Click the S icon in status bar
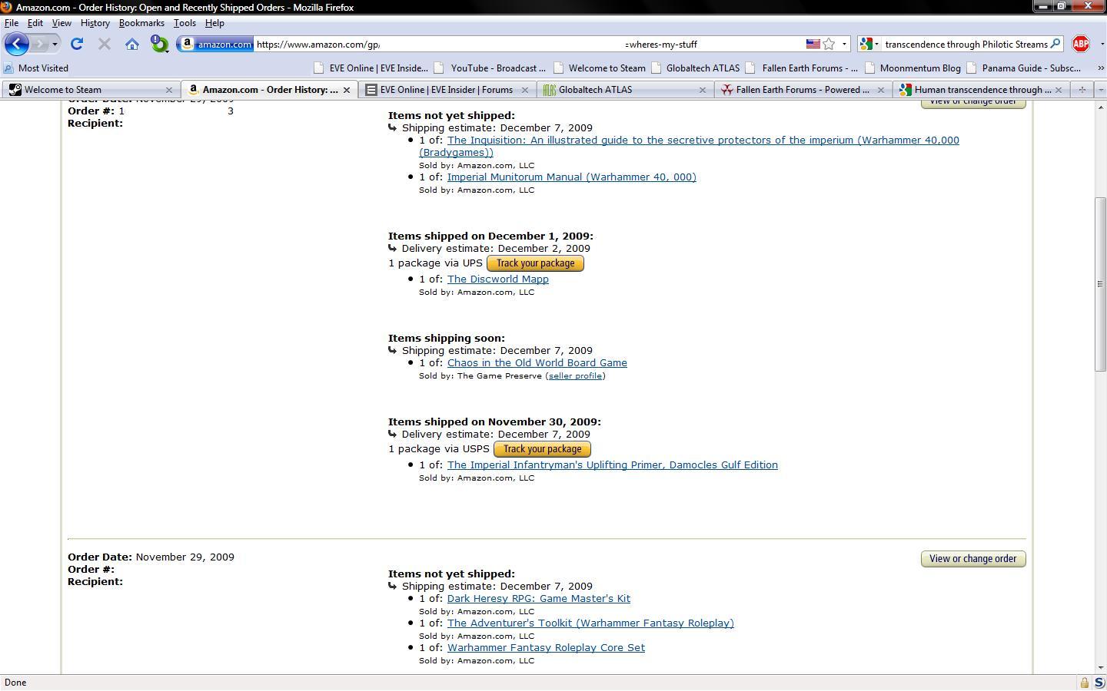 (1099, 683)
